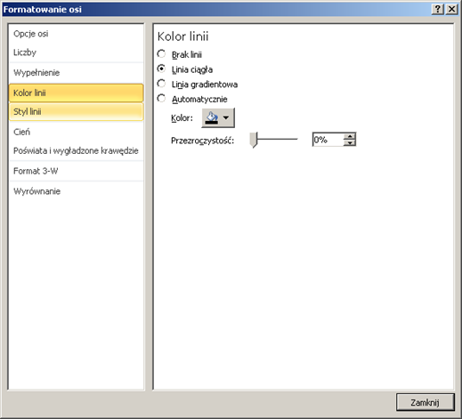Go to the Styl linii section

tap(76, 112)
